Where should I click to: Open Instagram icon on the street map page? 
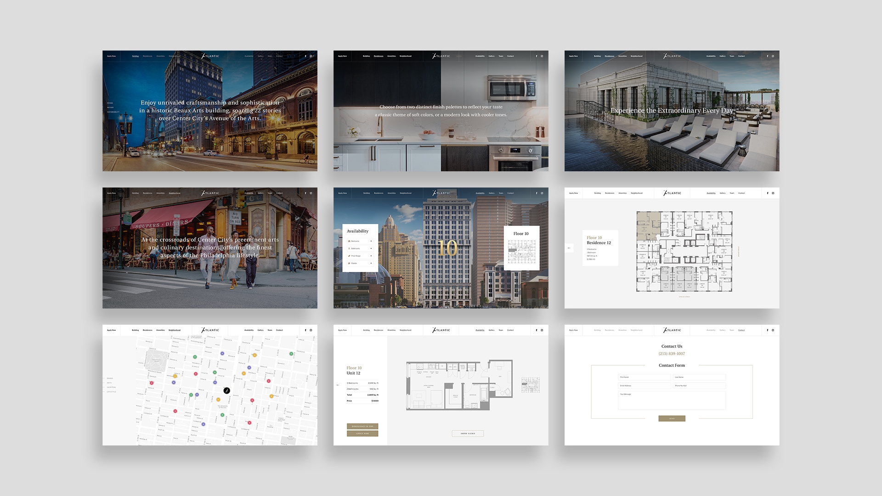point(311,330)
